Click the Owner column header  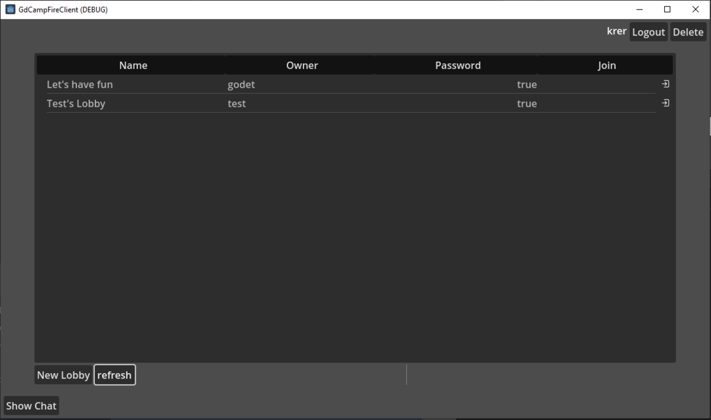(302, 65)
